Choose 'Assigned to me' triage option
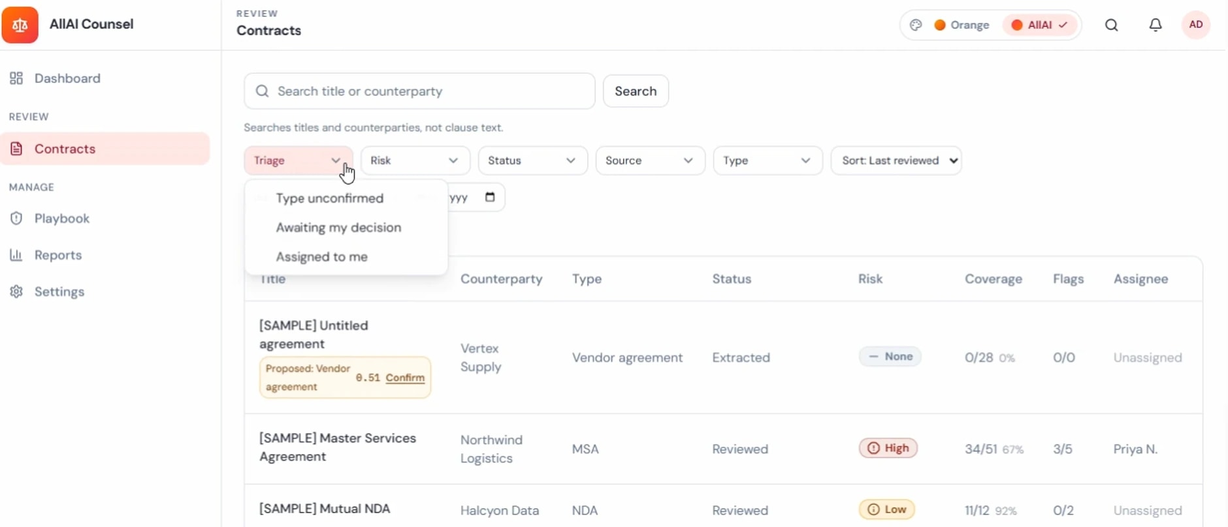Viewport: 1228px width, 527px height. tap(346, 257)
